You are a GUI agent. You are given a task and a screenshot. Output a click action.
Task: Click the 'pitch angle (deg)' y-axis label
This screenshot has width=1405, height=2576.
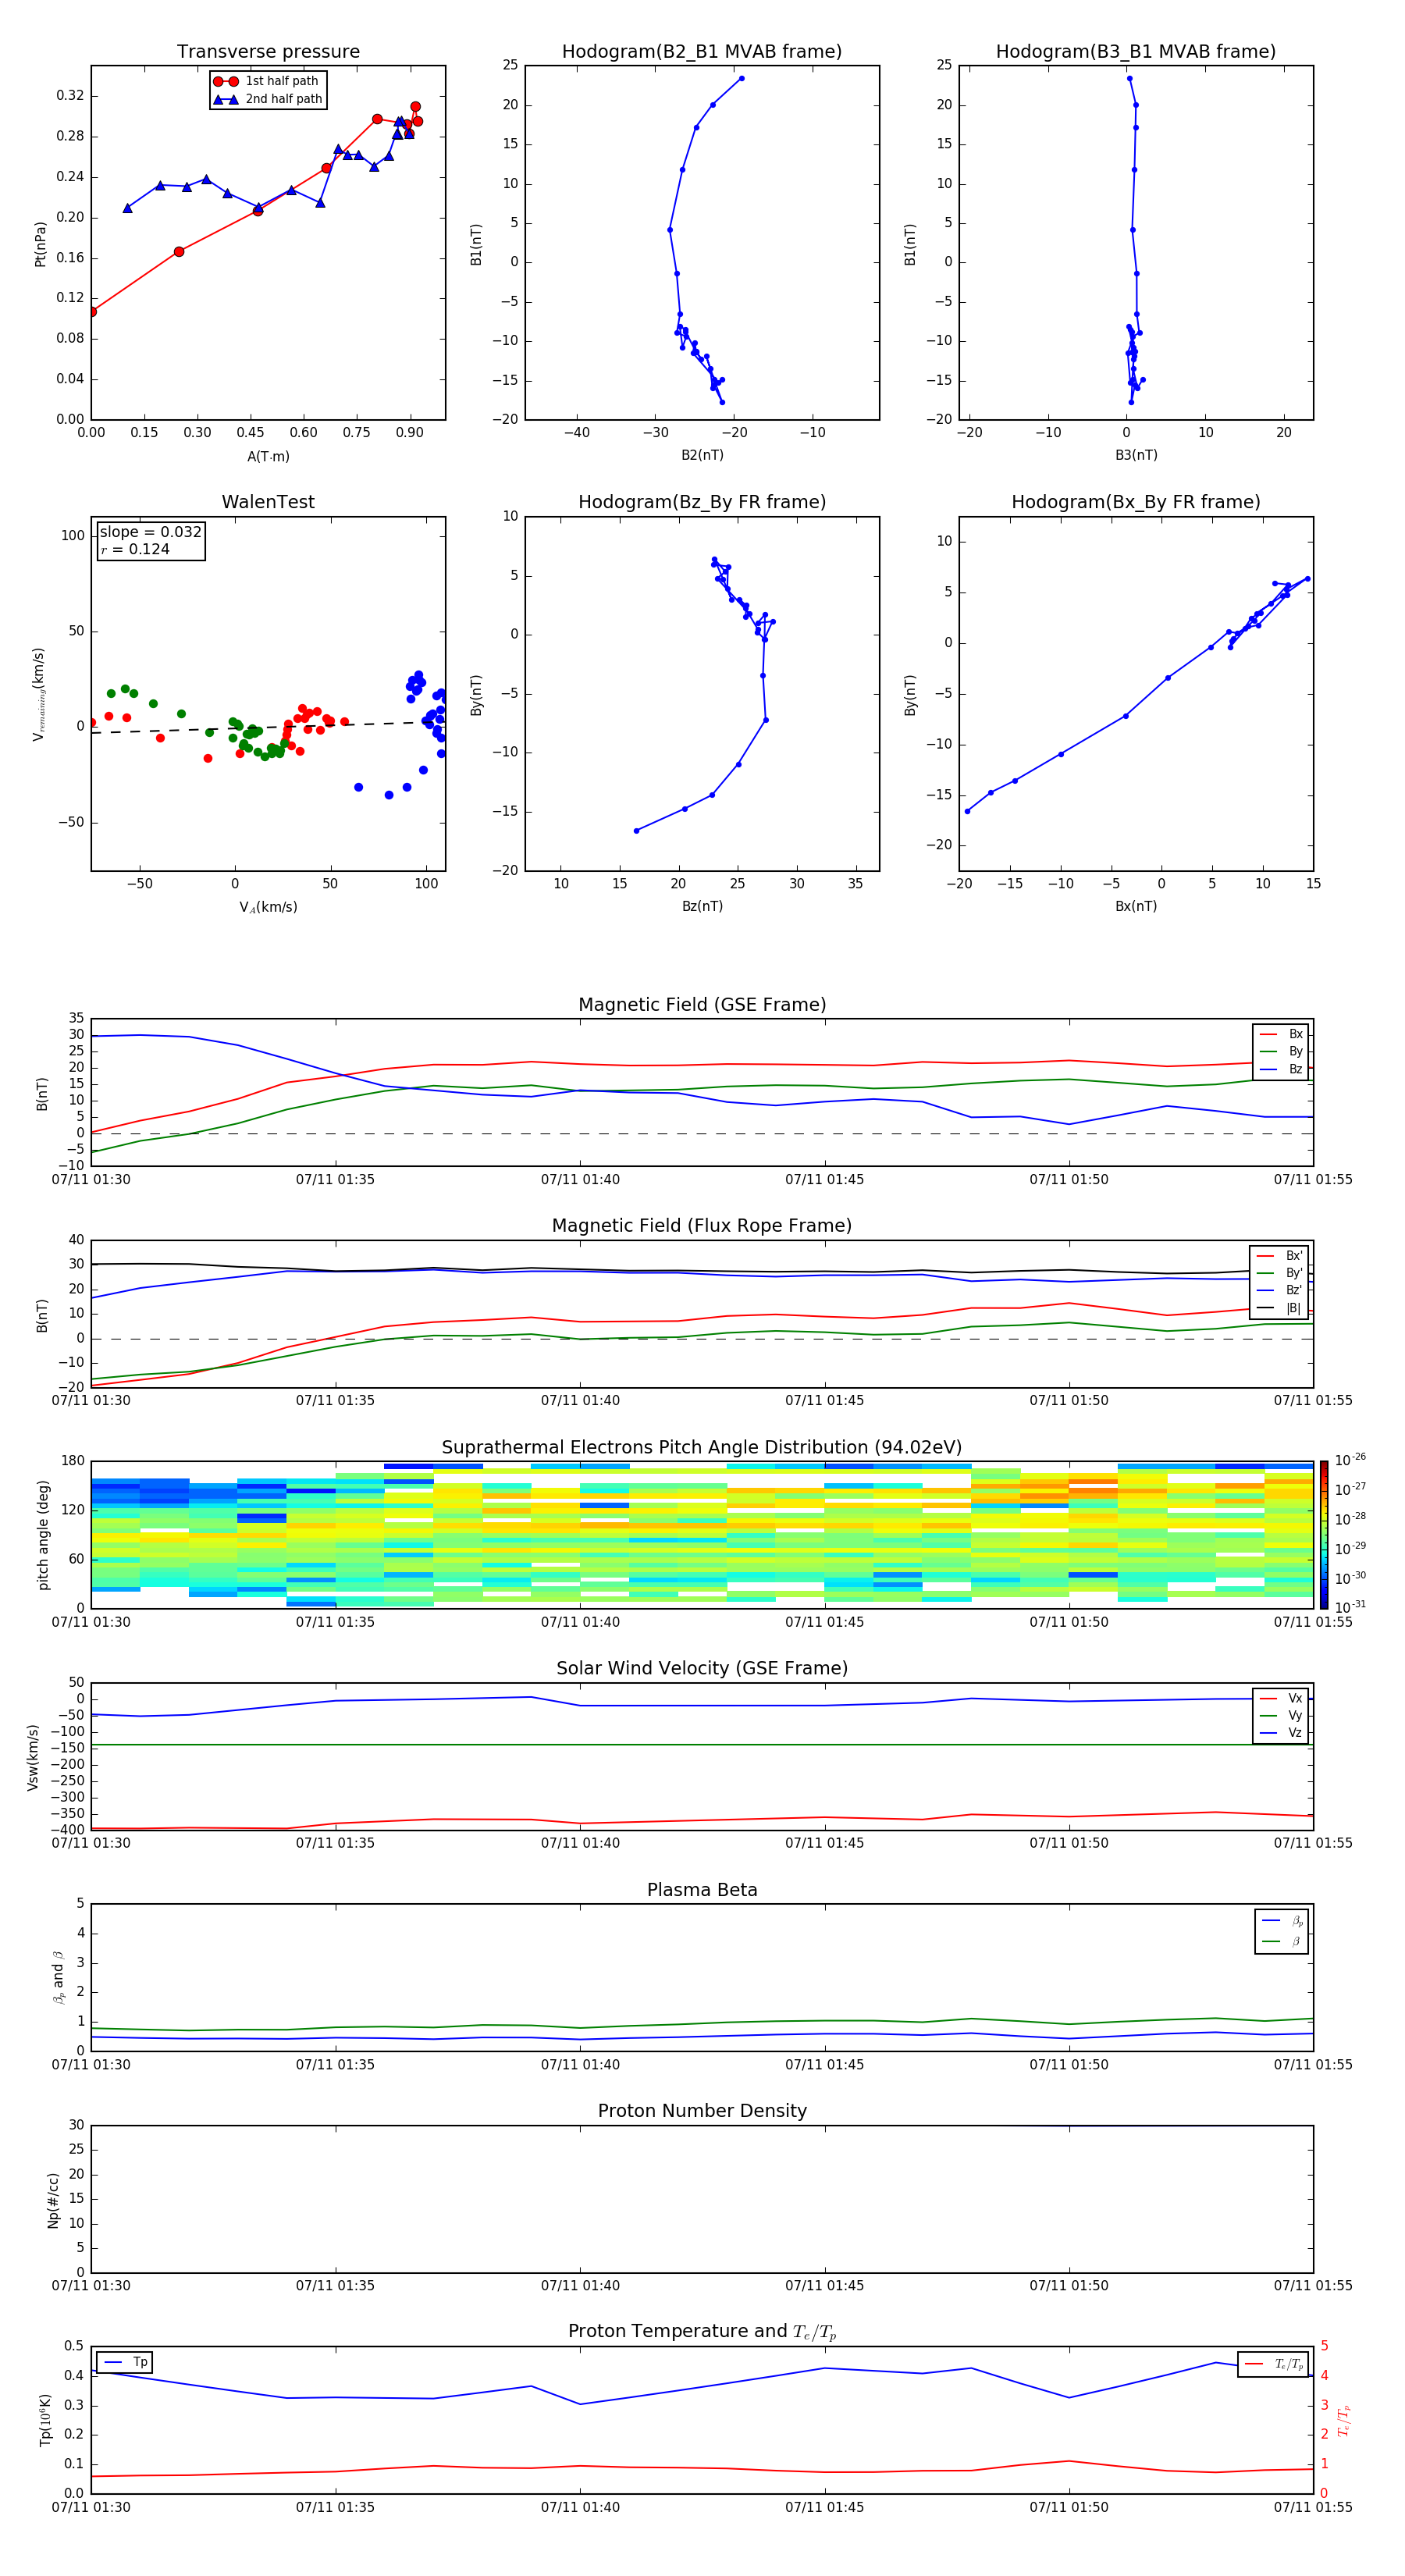click(43, 1535)
